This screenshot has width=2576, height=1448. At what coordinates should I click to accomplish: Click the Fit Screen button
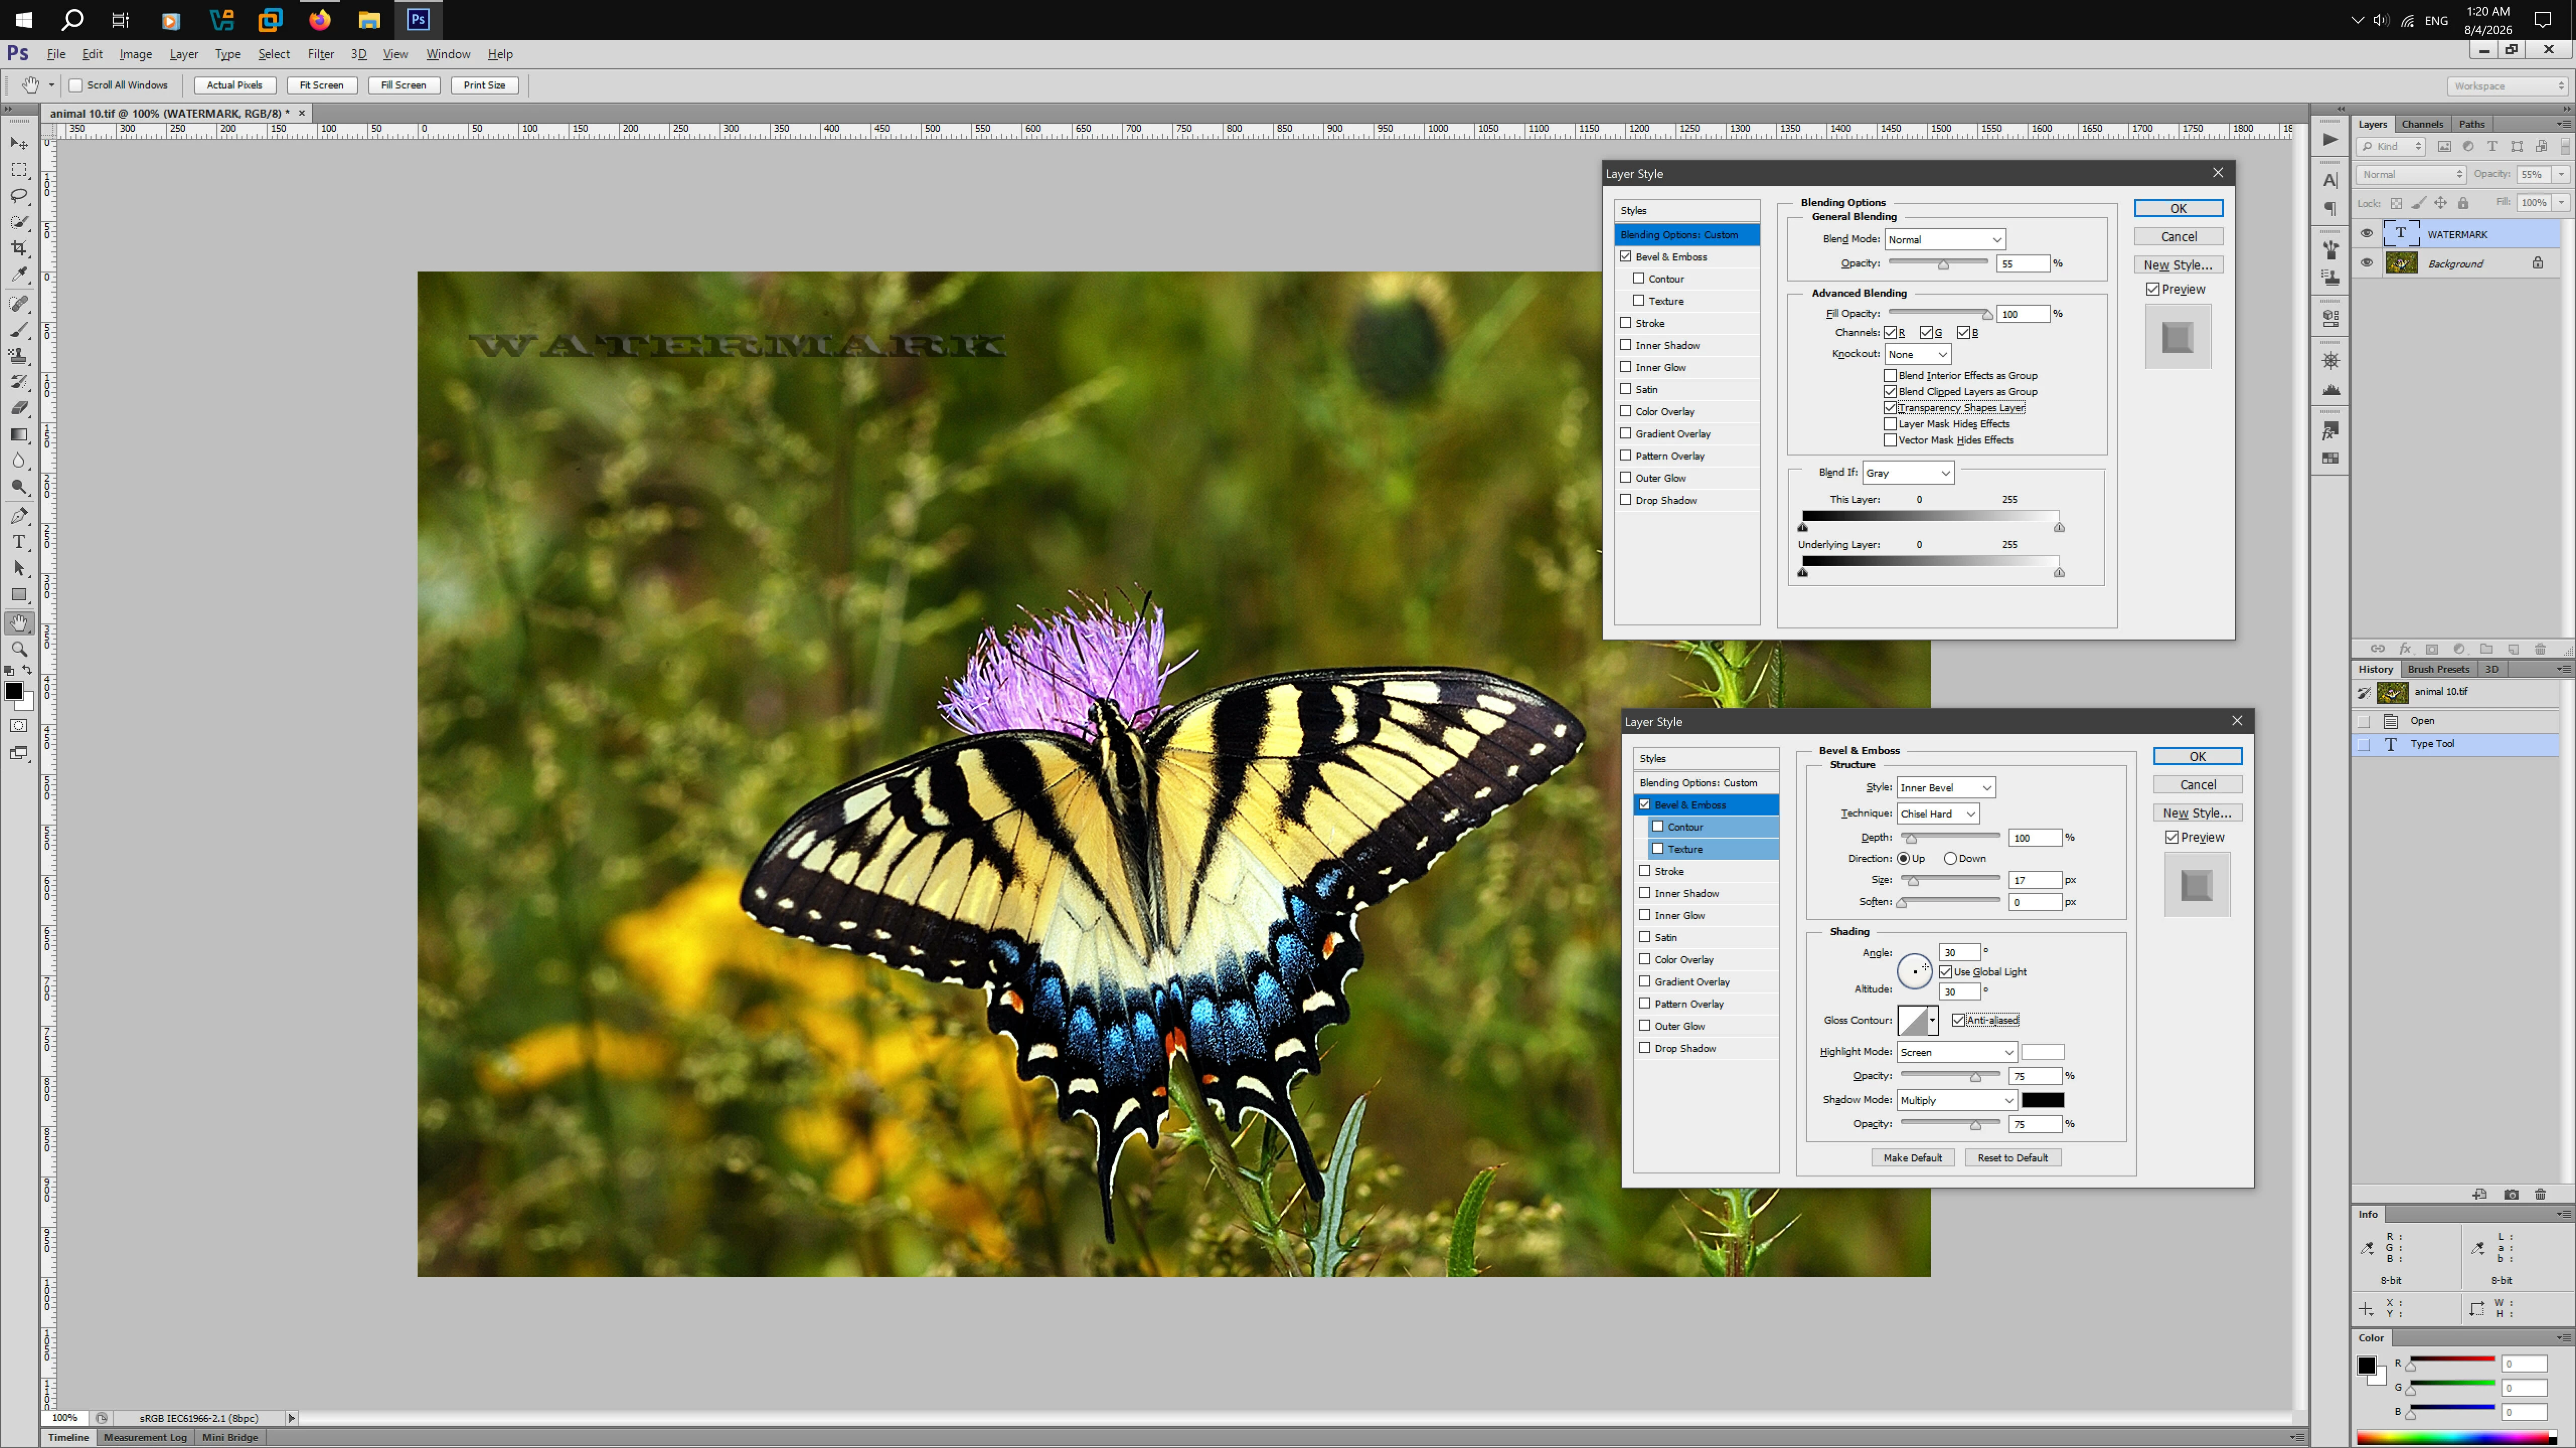[322, 85]
